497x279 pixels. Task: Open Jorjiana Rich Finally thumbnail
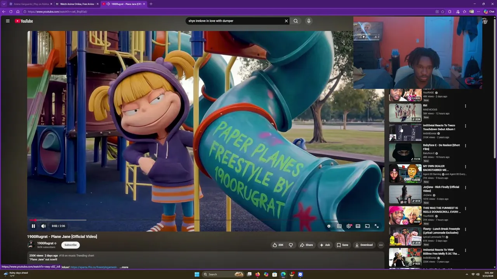tap(405, 194)
